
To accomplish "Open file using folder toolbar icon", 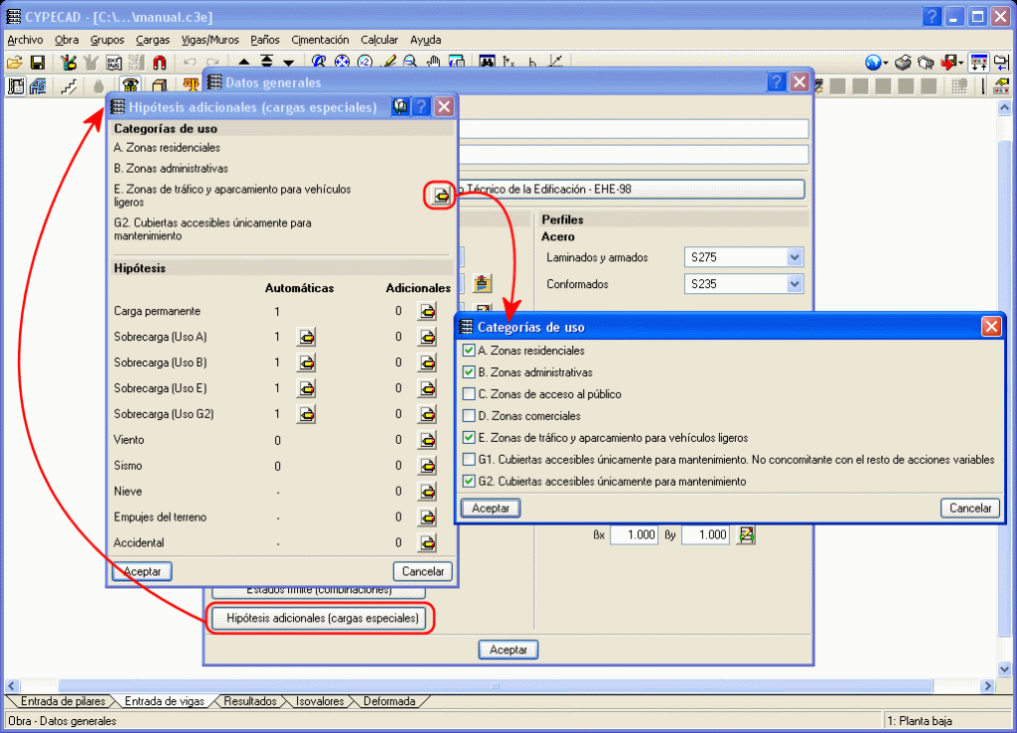I will point(15,63).
